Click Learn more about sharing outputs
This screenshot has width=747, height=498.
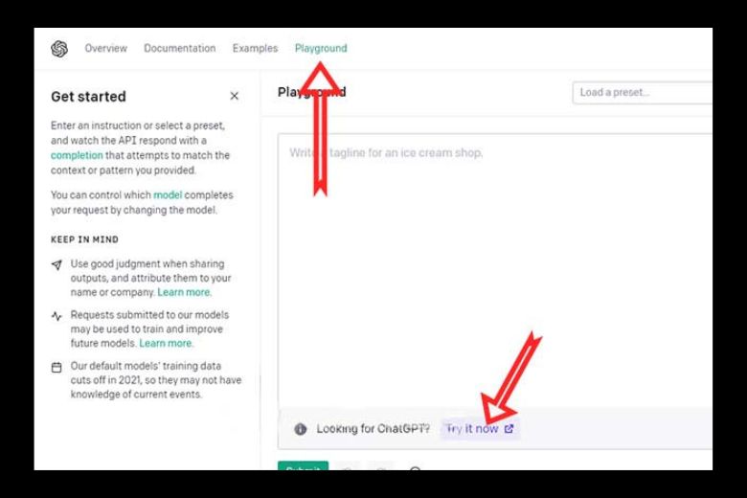[x=184, y=292]
